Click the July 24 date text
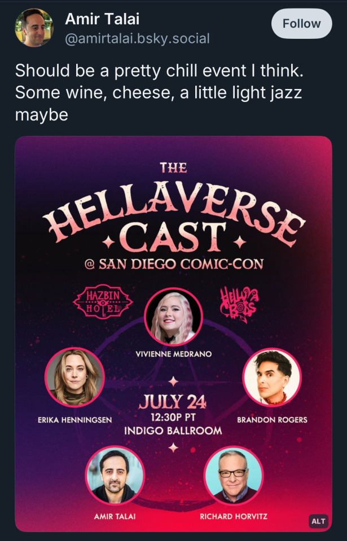The height and width of the screenshot is (541, 347). 173,402
